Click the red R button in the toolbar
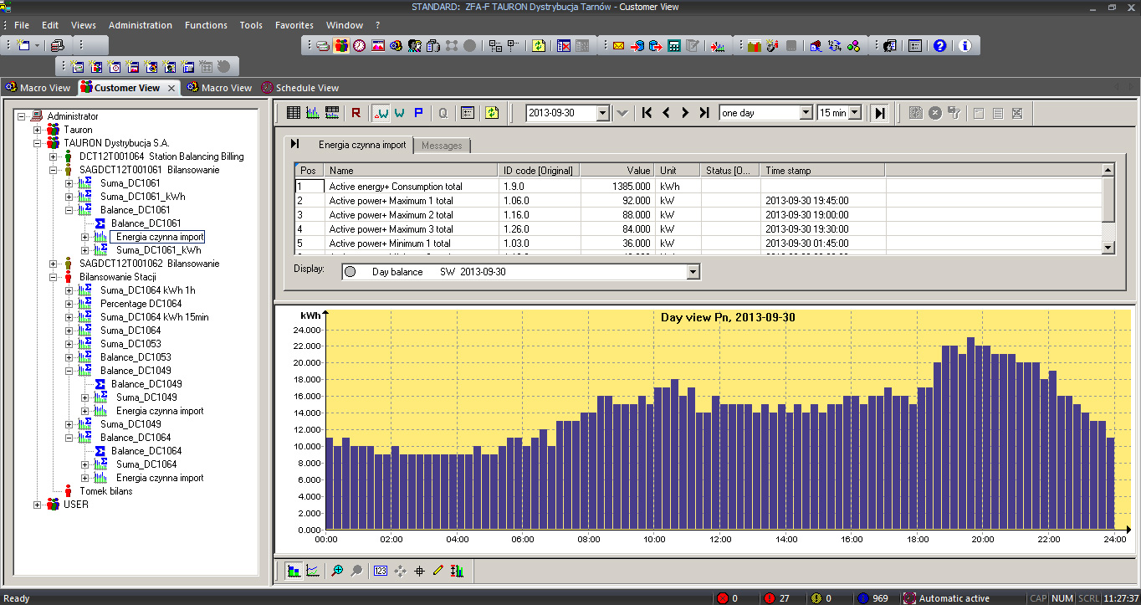Screen dimensions: 1141x605 [x=356, y=113]
